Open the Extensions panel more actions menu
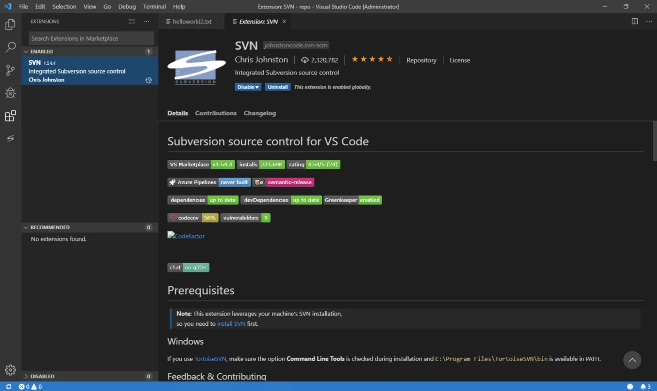The image size is (657, 391). tap(146, 22)
